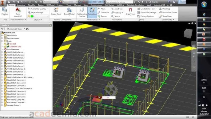This screenshot has height=119, width=211.
Task: Click the ViewCube in the viewport
Action: click(x=188, y=34)
